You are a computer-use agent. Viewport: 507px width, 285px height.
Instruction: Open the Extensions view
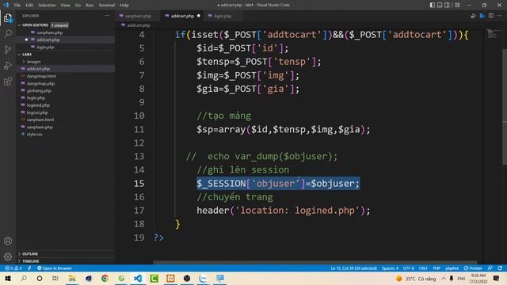pos(8,81)
